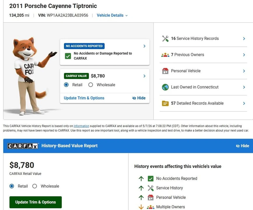Click the green checkmark in the No Accidents card
Image resolution: width=253 pixels, height=210 pixels.
[68, 56]
